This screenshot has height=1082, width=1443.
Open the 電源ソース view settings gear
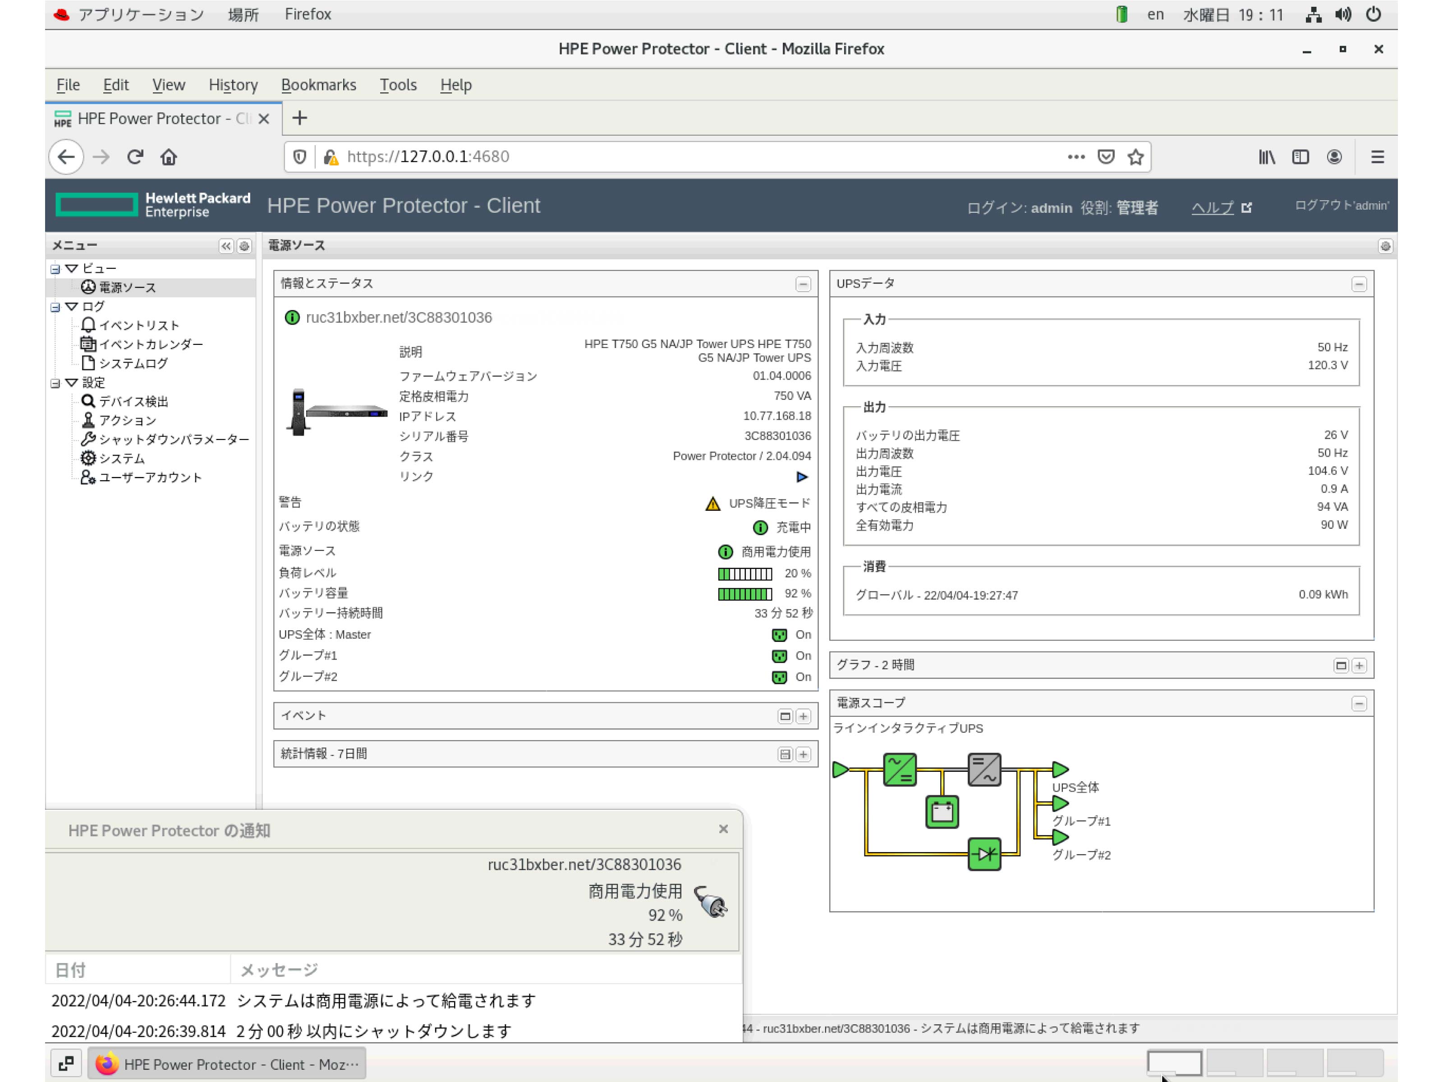(x=1385, y=246)
